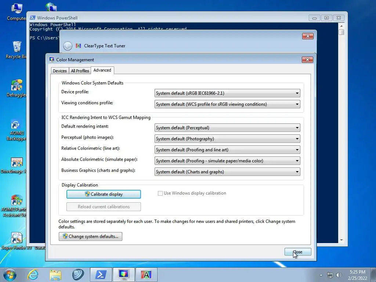Open DriveImage XML desktop shortcut

coord(14,166)
